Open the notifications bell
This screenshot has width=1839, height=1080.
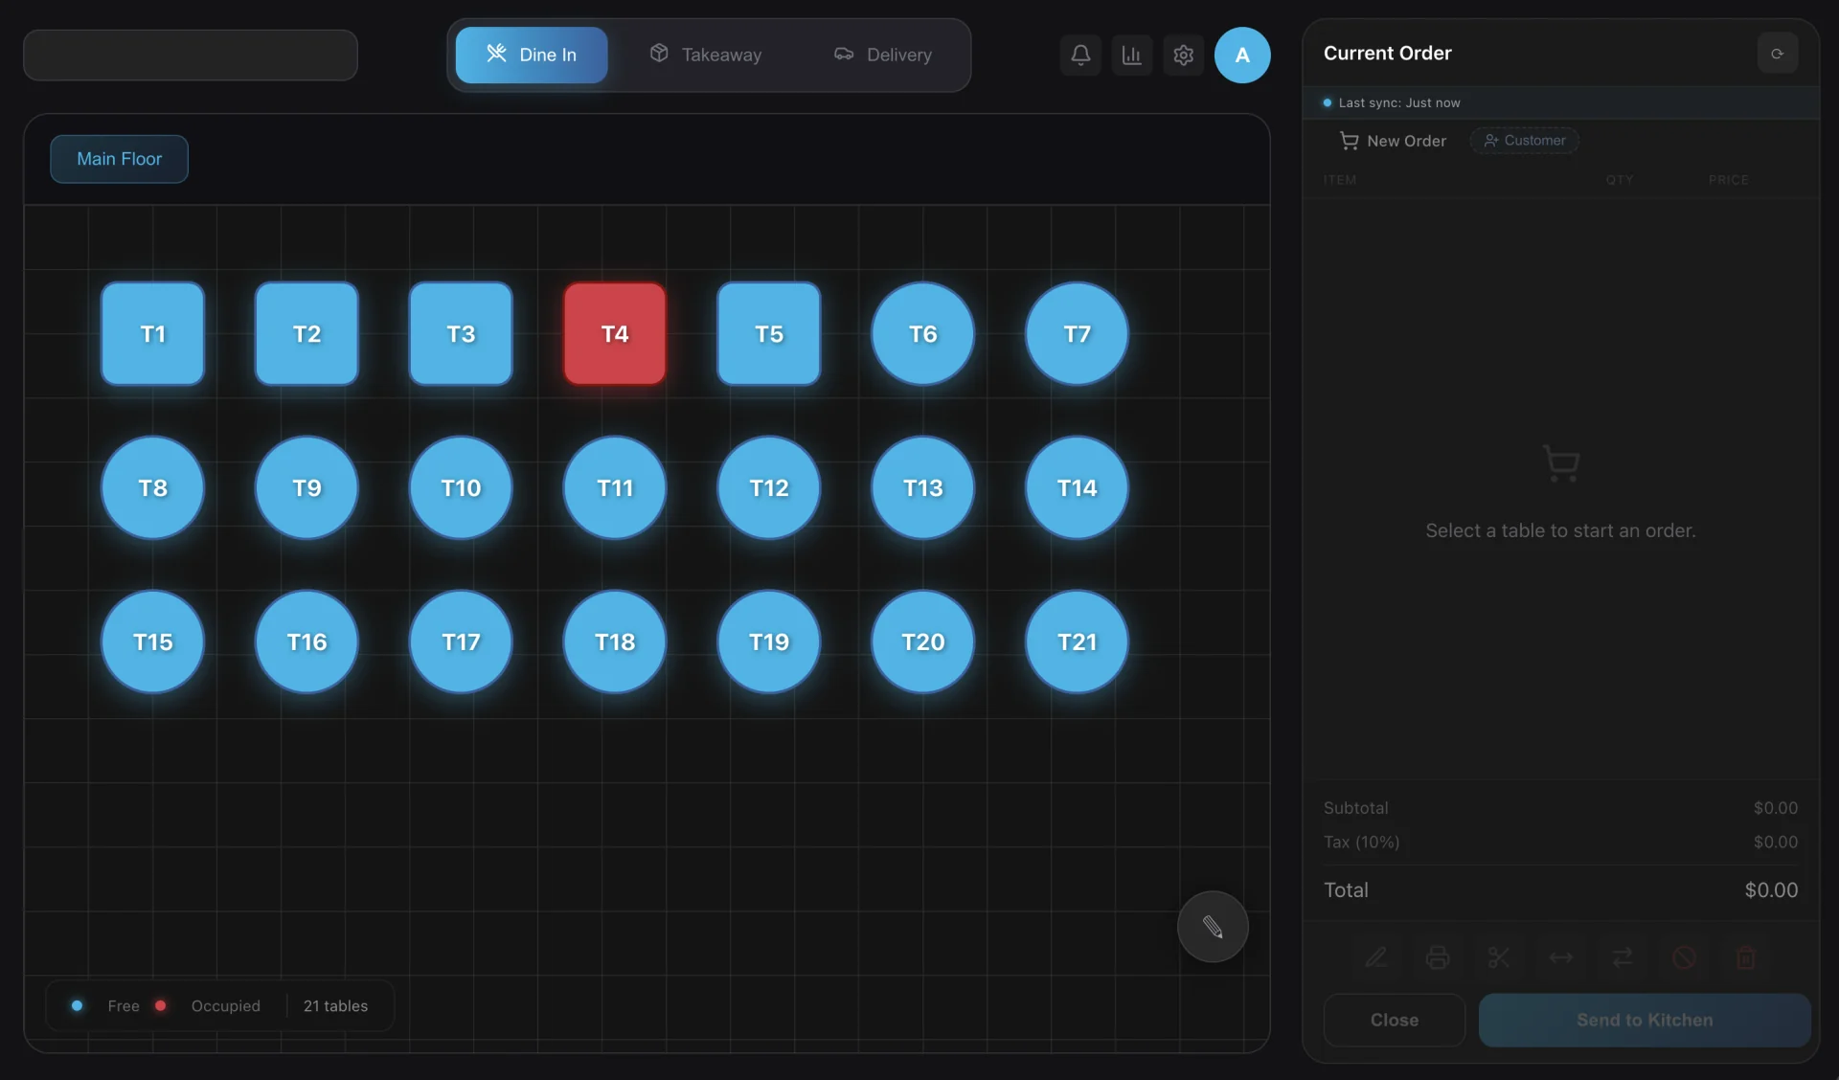(1080, 55)
